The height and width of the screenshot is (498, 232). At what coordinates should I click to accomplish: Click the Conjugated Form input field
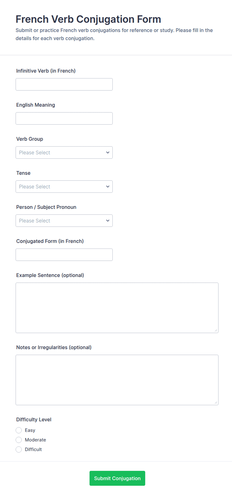[x=64, y=255]
